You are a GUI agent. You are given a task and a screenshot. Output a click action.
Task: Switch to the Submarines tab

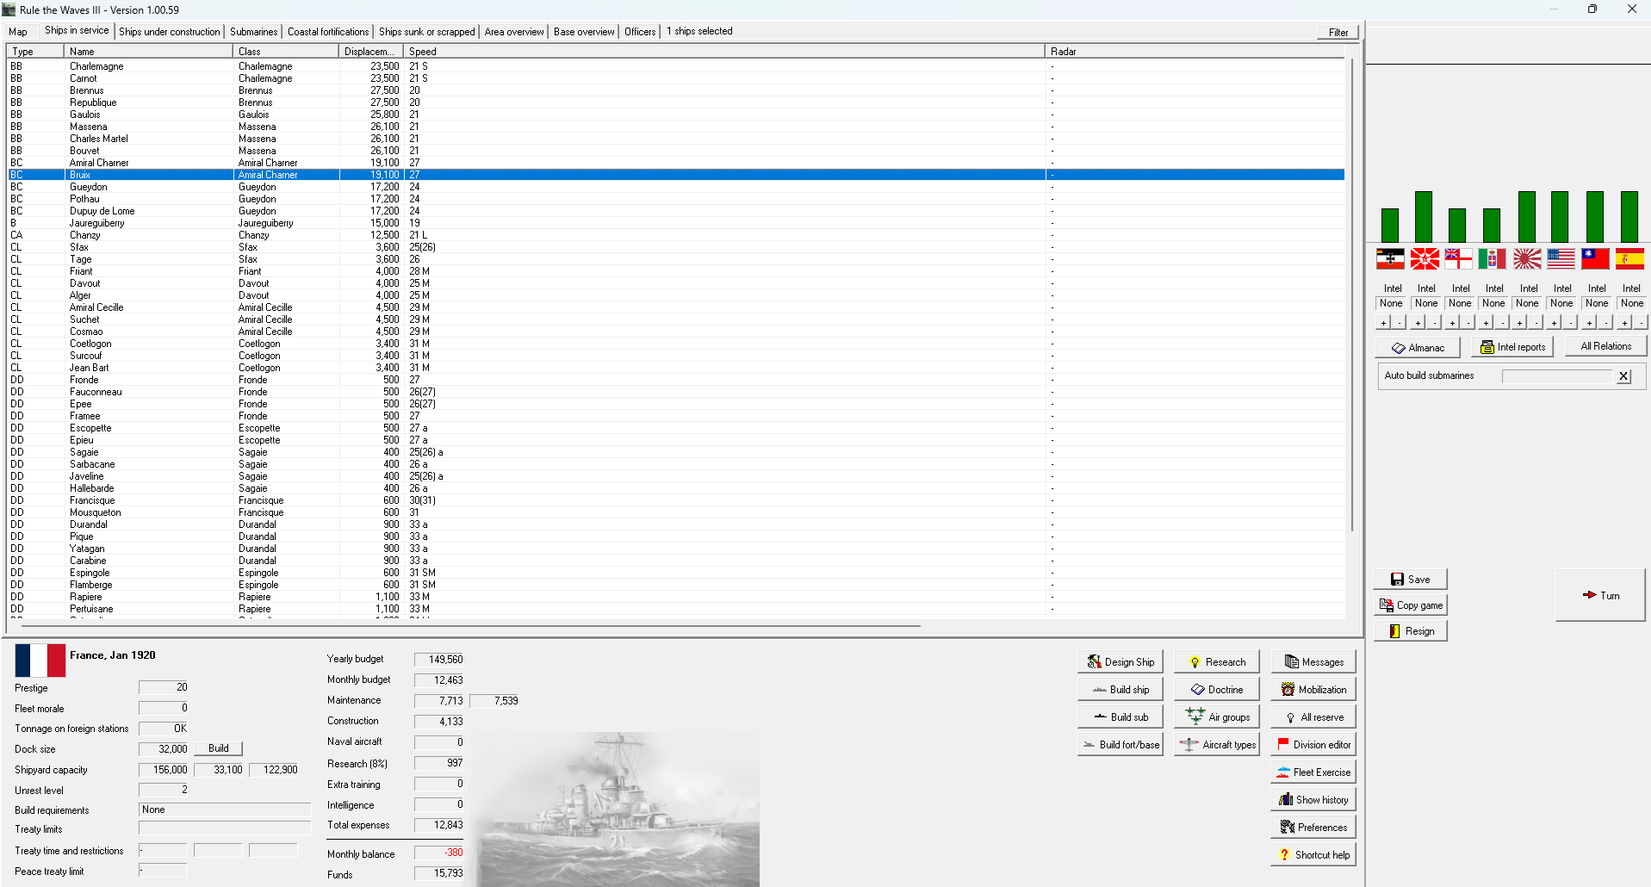pyautogui.click(x=253, y=32)
